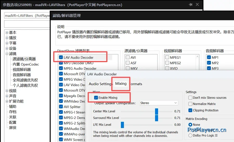Toggle WMV Screen filter checkbox

[x=61, y=139]
